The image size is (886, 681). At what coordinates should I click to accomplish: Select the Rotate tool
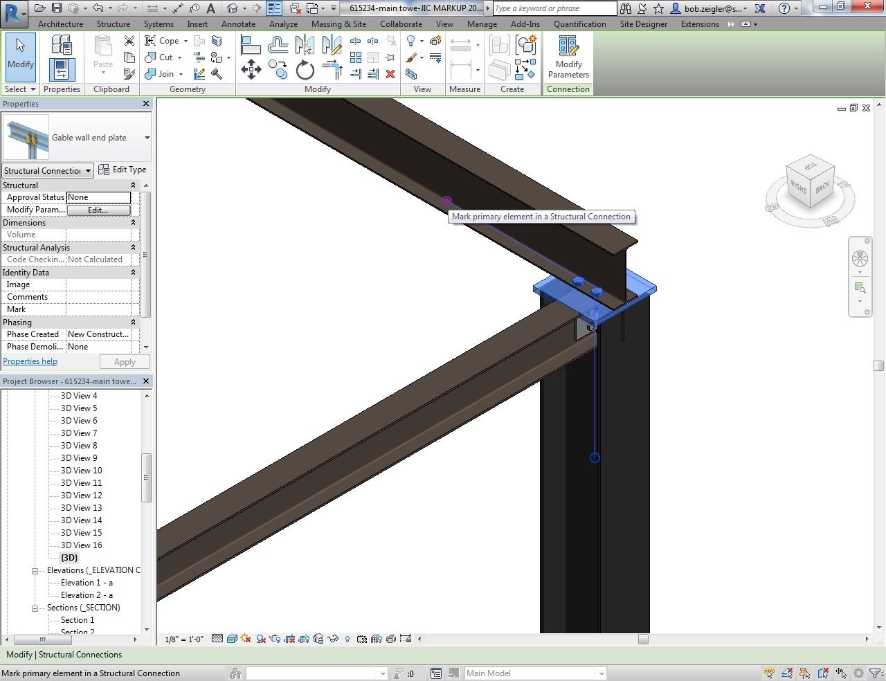[x=305, y=70]
